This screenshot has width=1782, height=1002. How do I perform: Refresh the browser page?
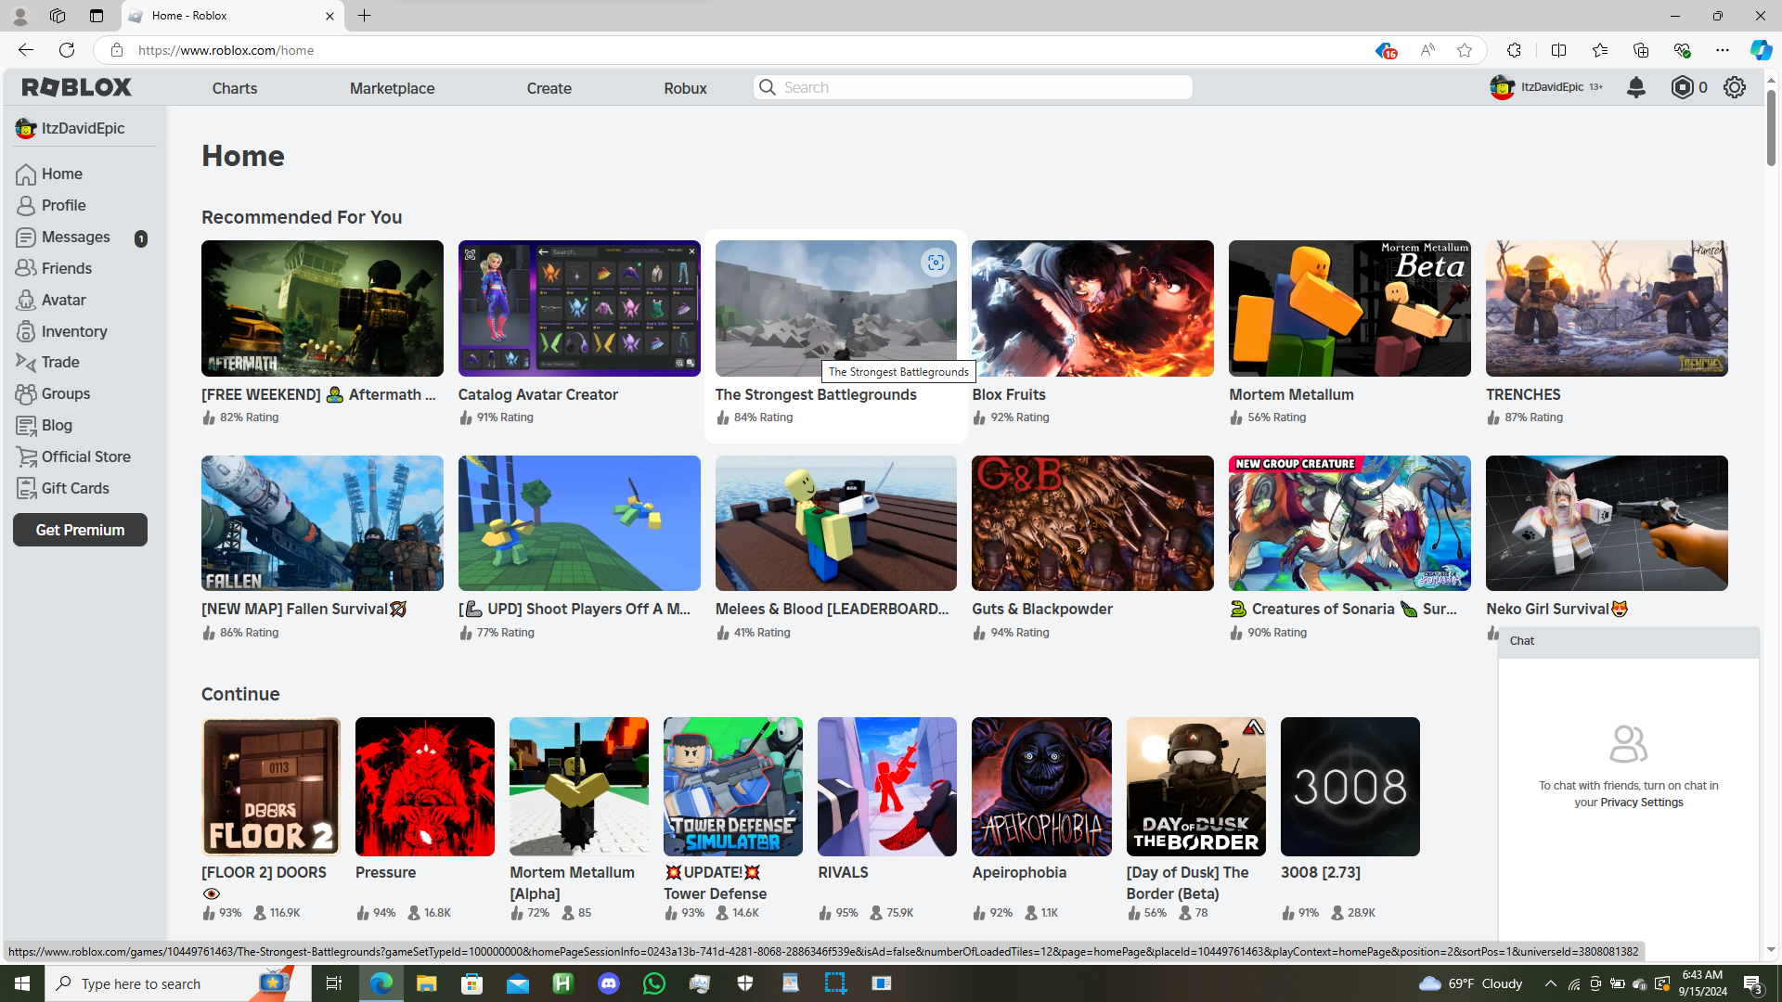(x=67, y=50)
